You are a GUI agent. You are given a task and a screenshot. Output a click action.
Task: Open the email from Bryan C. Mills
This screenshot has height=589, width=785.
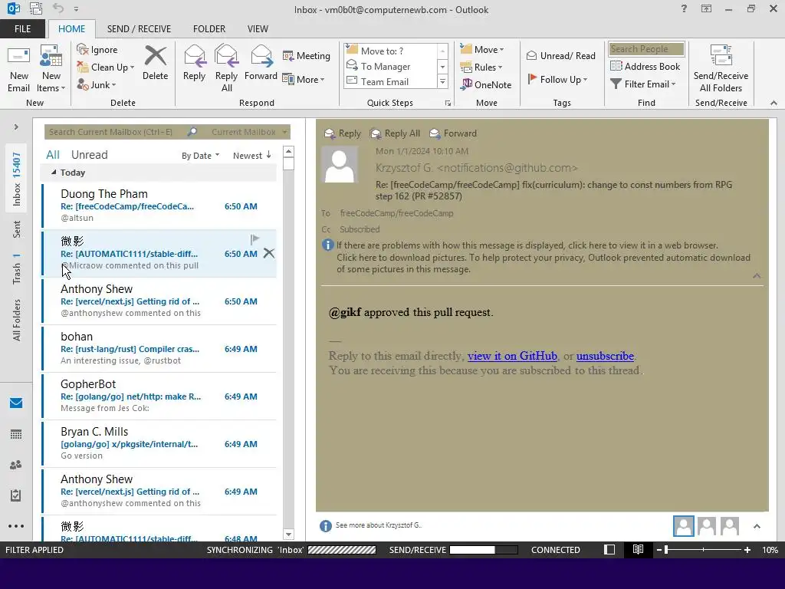tap(159, 444)
